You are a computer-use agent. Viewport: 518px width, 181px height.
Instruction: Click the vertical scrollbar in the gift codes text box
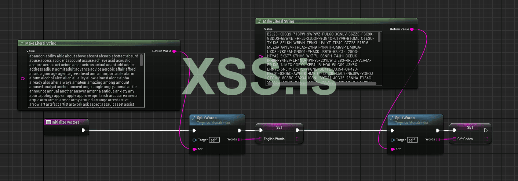[379, 38]
